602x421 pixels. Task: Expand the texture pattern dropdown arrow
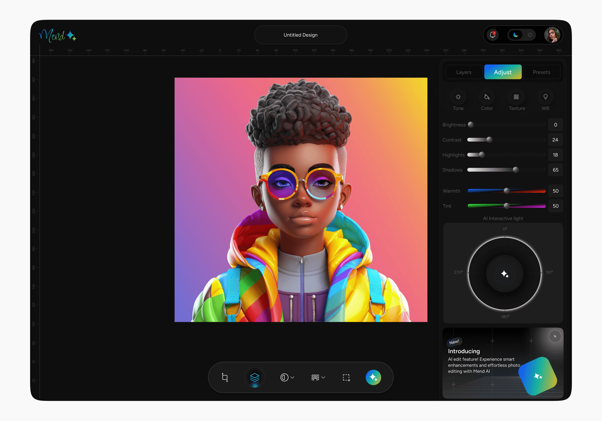click(323, 377)
